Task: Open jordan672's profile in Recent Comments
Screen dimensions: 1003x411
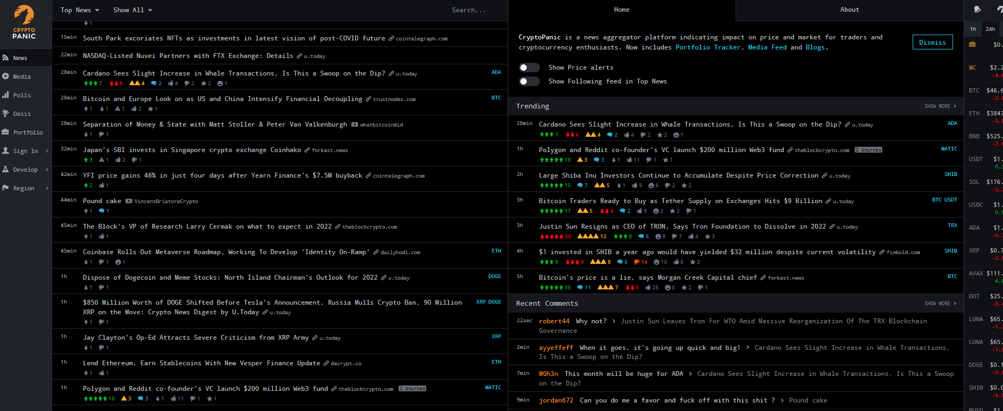Action: point(556,400)
